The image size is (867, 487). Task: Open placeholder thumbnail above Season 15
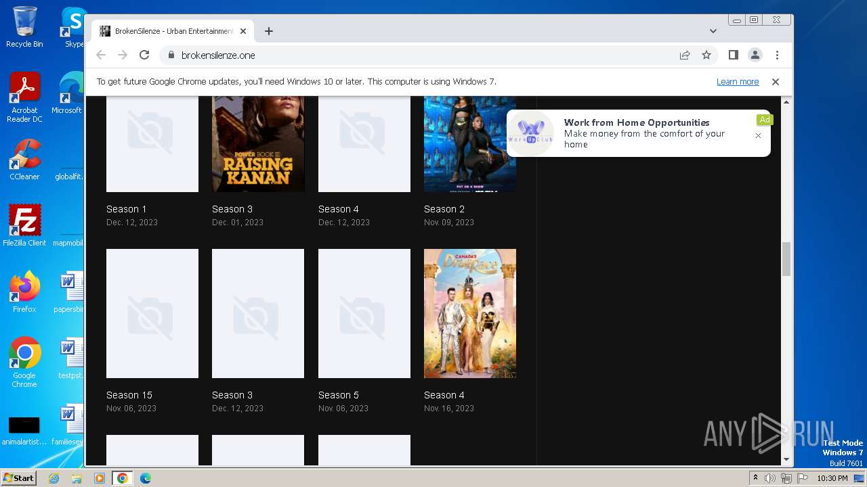152,313
